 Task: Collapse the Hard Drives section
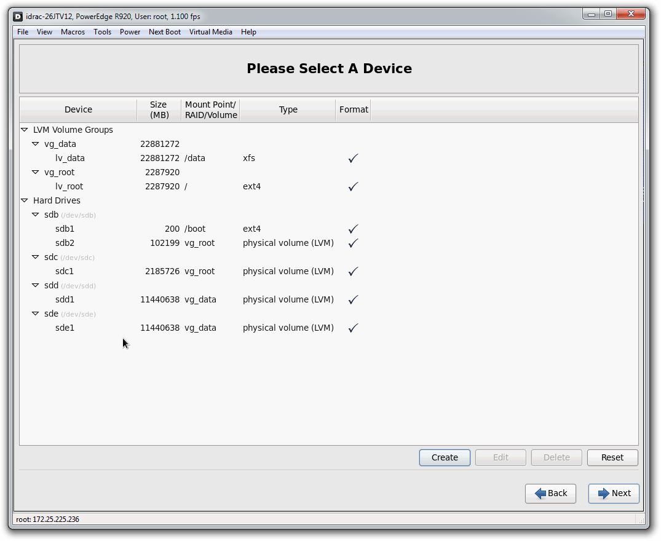(x=25, y=201)
